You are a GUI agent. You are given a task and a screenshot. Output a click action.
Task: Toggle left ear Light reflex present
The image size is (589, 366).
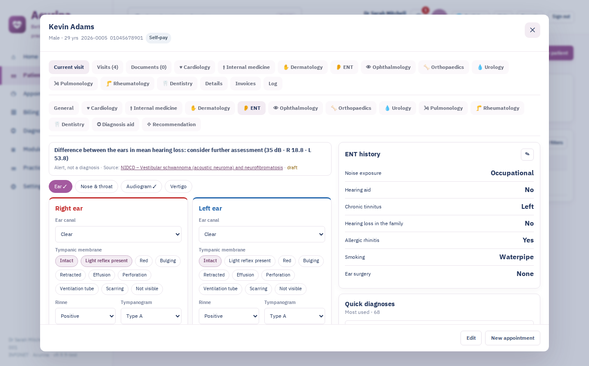(x=250, y=261)
